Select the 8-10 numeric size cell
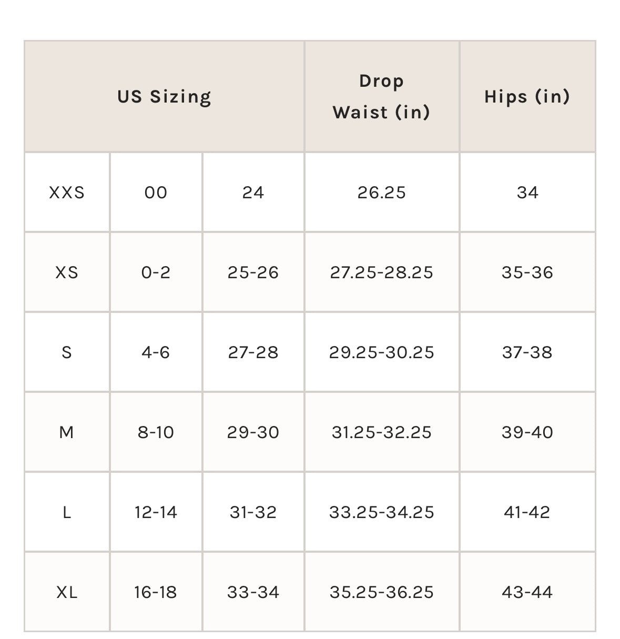 156,432
